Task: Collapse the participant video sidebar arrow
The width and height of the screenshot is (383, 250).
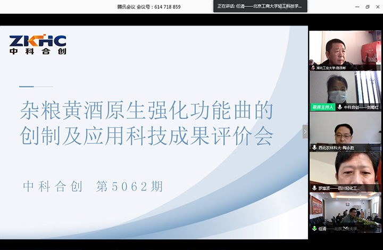Action: (305, 131)
